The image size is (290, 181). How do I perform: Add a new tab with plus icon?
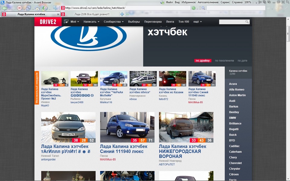(x=122, y=14)
